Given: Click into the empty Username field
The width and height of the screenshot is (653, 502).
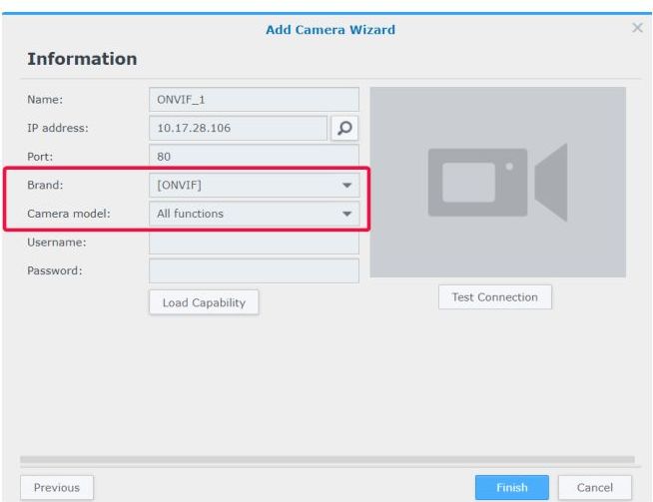Looking at the screenshot, I should (x=253, y=243).
